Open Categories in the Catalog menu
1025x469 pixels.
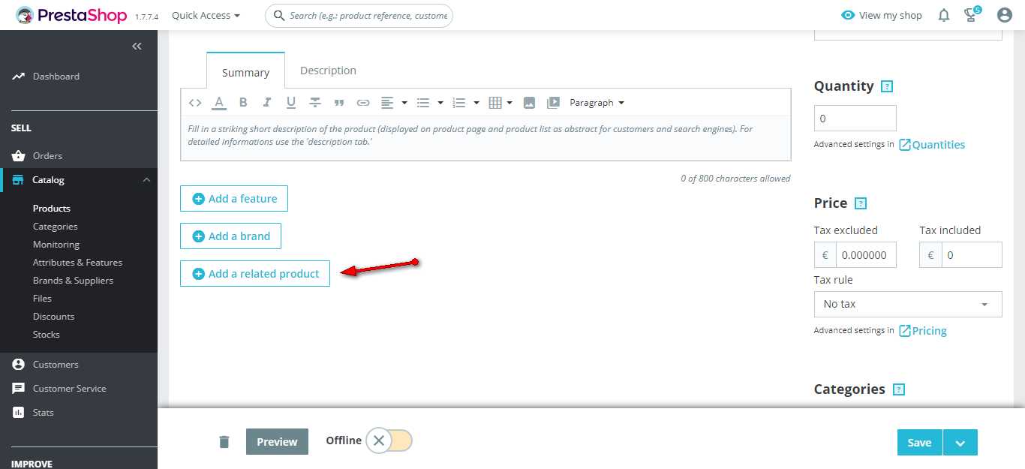[56, 227]
